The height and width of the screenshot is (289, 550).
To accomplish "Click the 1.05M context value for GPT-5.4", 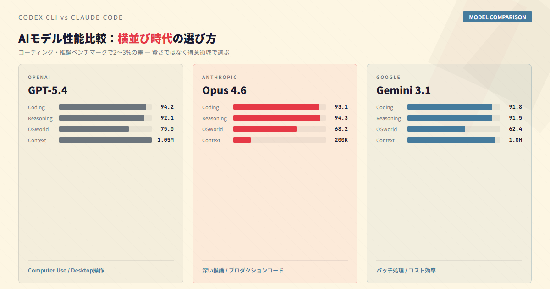I will (x=165, y=140).
